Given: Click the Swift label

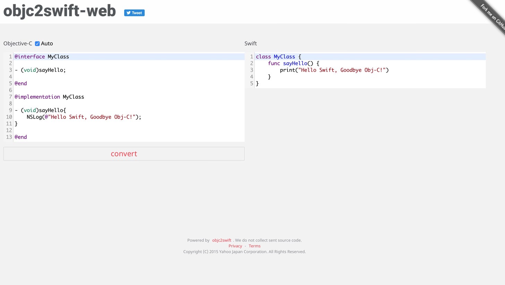Looking at the screenshot, I should click(250, 43).
